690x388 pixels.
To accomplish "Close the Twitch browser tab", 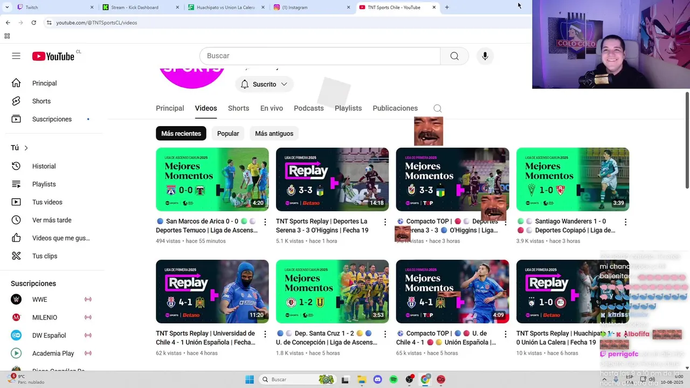I will [x=92, y=8].
